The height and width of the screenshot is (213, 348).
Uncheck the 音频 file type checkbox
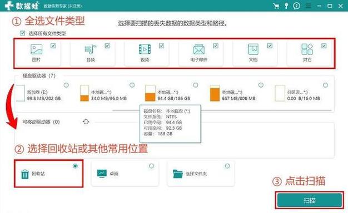tap(107, 45)
